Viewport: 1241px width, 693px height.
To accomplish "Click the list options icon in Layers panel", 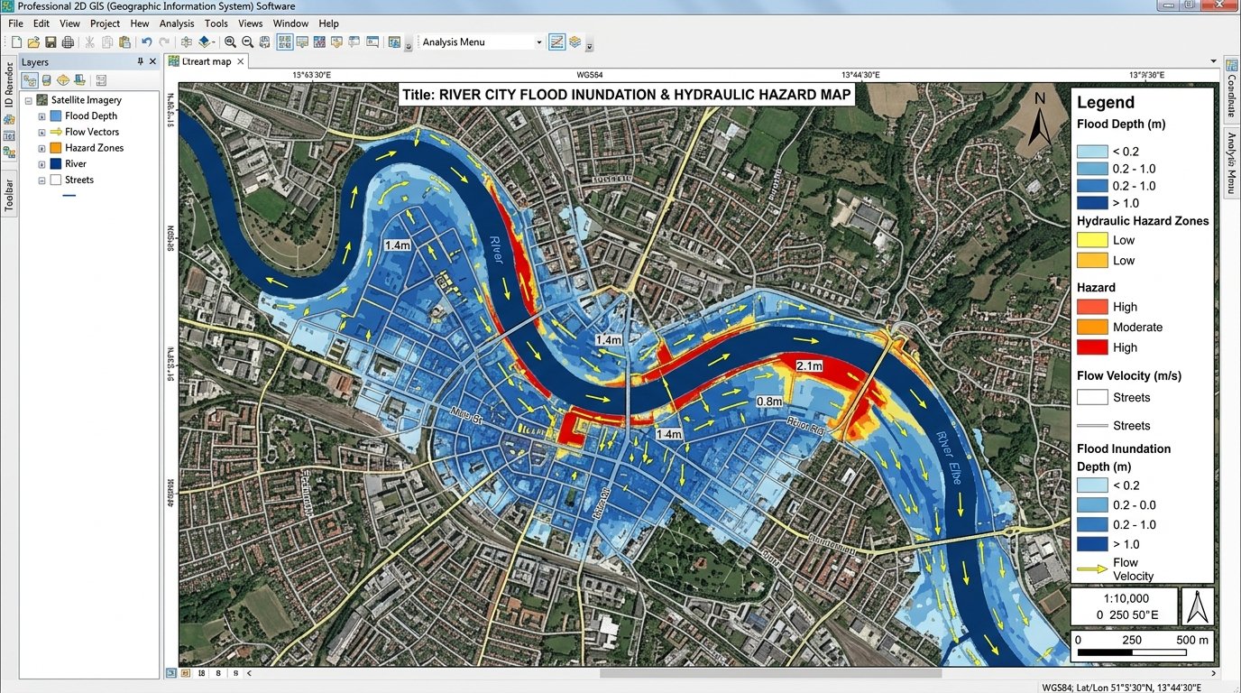I will point(101,80).
